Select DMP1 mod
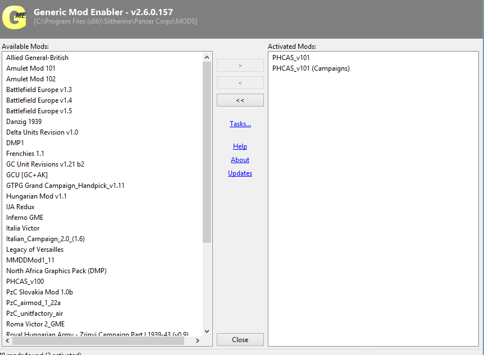The image size is (484, 355). pos(15,143)
